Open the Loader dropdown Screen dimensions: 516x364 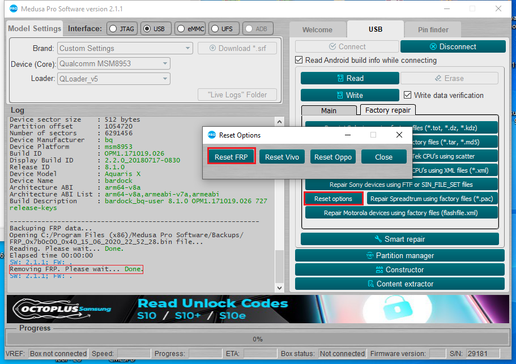point(114,79)
